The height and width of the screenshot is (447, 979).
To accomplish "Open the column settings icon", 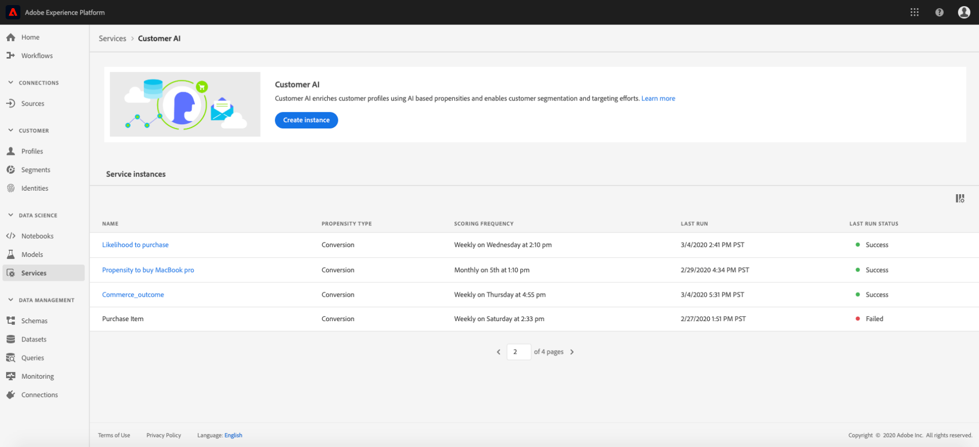I will tap(960, 198).
